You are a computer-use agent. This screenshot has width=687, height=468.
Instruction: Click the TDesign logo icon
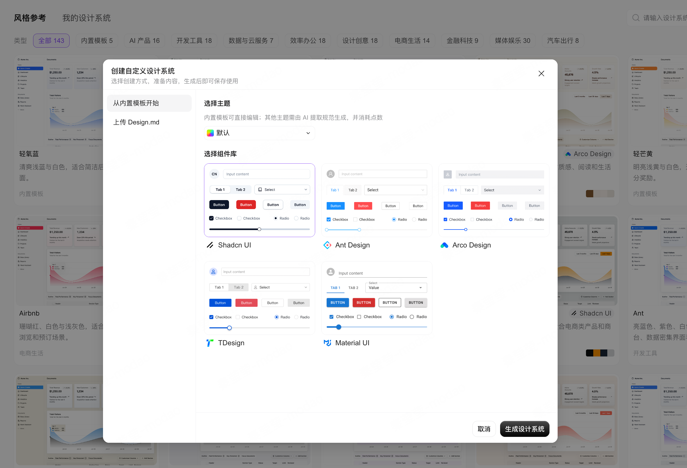(x=210, y=343)
